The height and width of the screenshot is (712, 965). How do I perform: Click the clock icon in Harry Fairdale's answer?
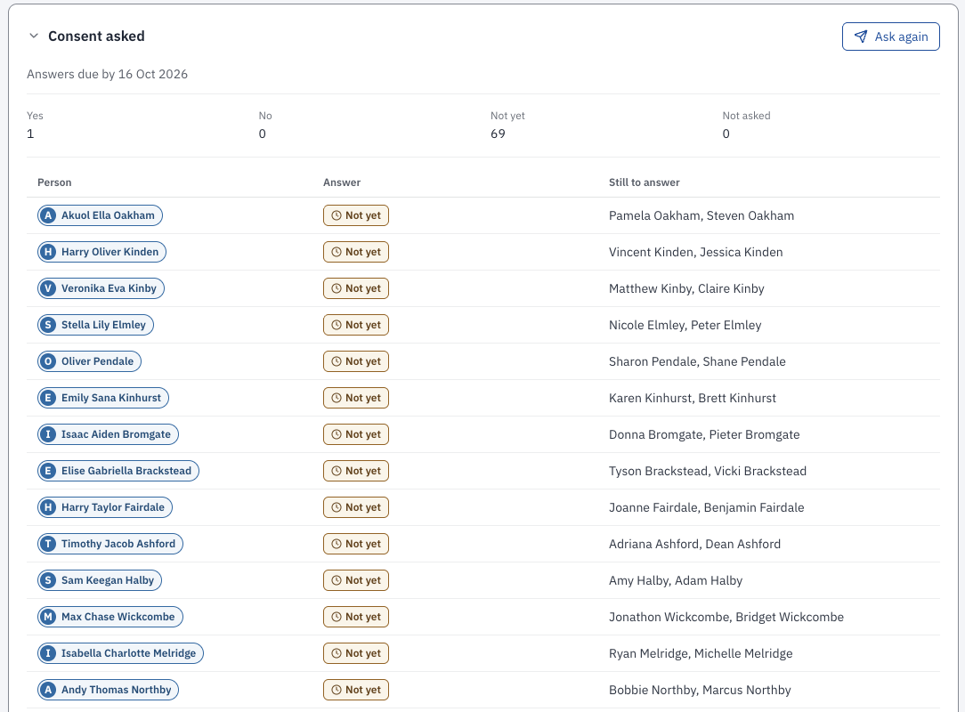point(337,507)
